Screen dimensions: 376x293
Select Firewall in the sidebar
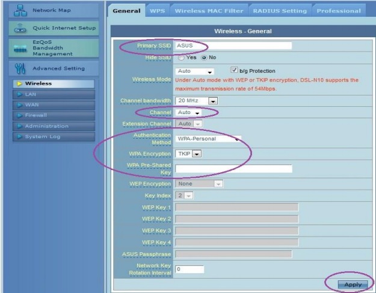(x=54, y=115)
